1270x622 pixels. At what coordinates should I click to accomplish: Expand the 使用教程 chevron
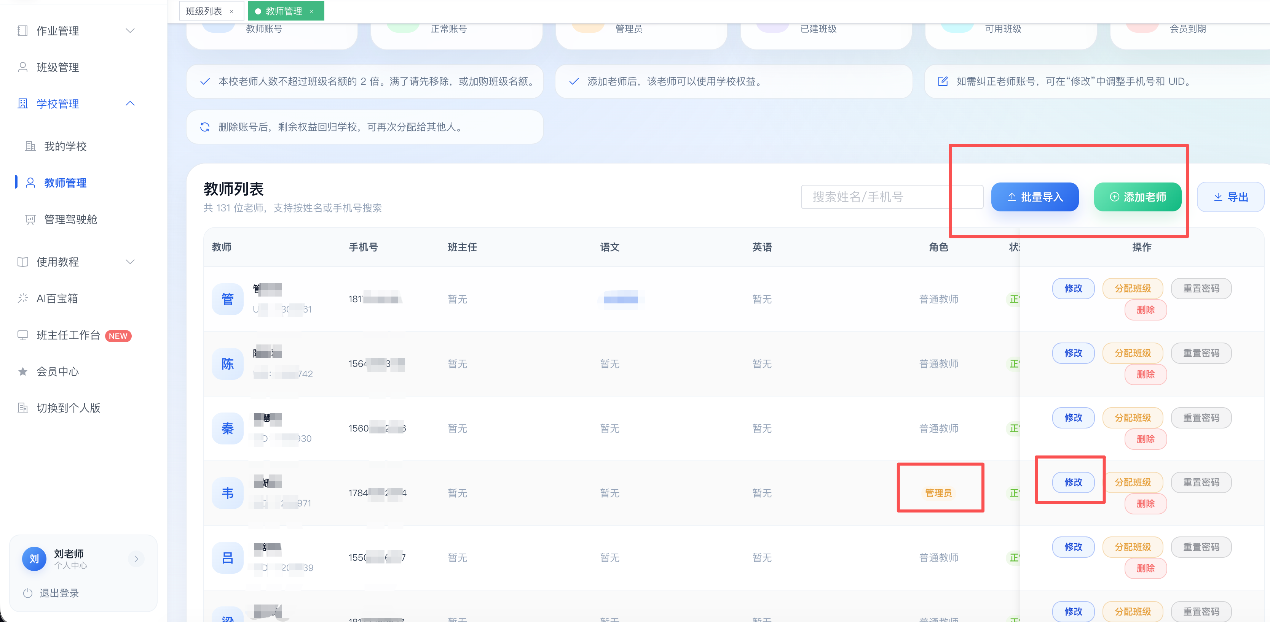click(130, 262)
